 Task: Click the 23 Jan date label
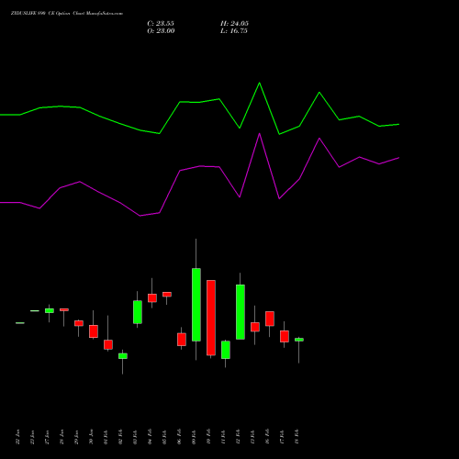[32, 437]
